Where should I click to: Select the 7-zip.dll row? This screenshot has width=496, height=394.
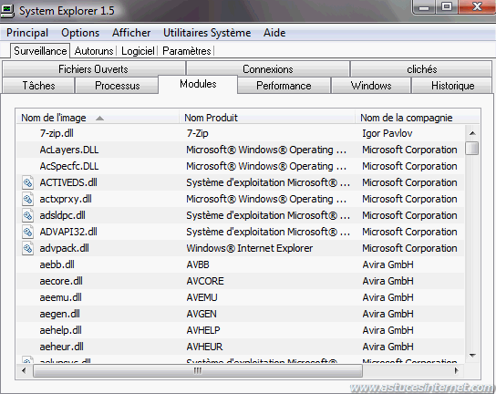241,133
